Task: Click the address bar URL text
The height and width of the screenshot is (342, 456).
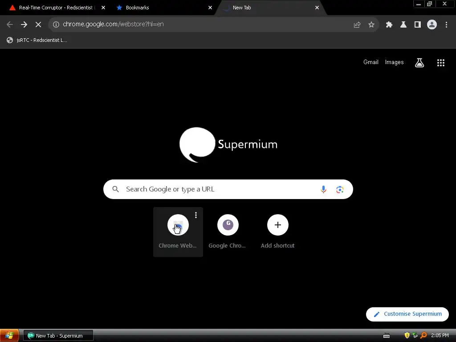Action: click(113, 24)
